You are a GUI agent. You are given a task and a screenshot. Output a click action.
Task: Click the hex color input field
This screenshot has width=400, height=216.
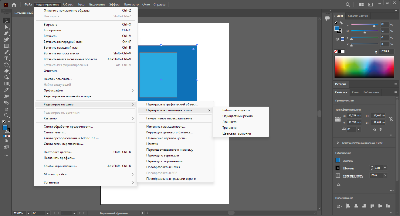[386, 52]
